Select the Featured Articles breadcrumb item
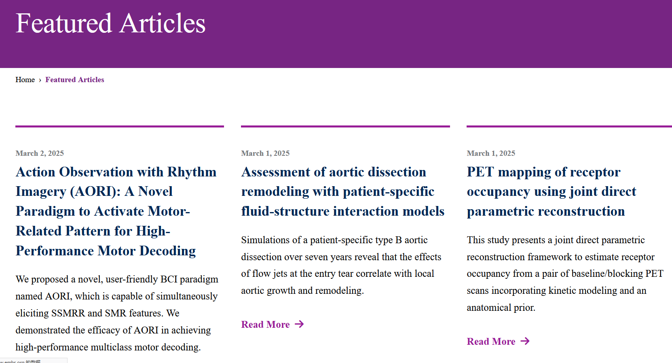672x363 pixels. (75, 80)
